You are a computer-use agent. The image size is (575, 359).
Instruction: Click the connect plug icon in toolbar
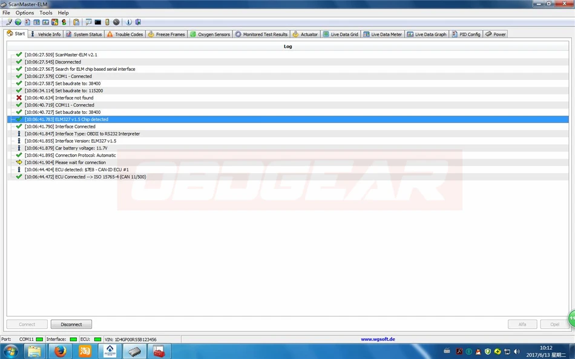click(x=9, y=22)
